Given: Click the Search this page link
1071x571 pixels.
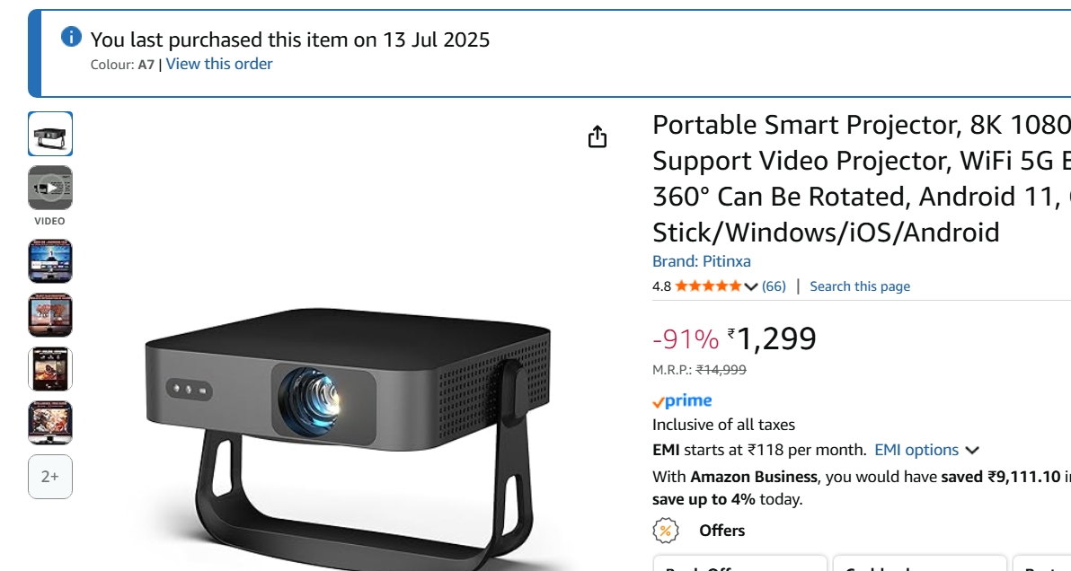Looking at the screenshot, I should [859, 285].
